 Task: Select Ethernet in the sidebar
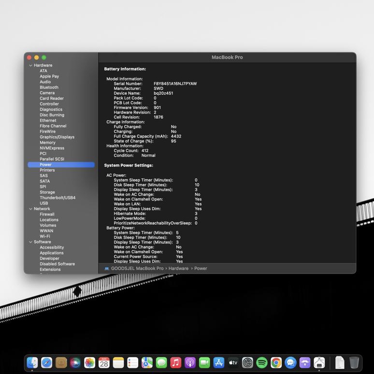point(48,120)
